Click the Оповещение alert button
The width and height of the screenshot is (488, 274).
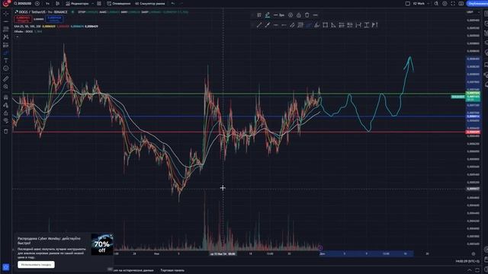pyautogui.click(x=119, y=3)
